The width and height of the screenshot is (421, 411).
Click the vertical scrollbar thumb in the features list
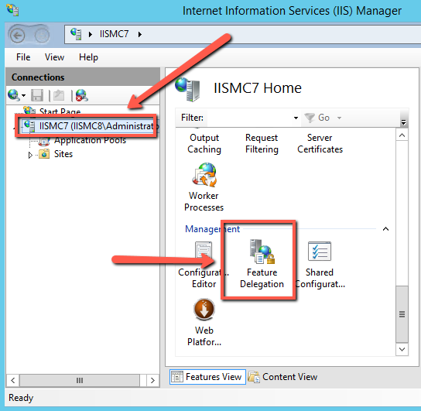pyautogui.click(x=402, y=314)
